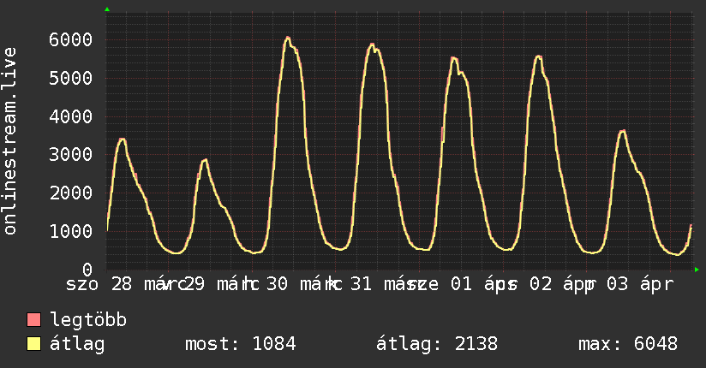The image size is (706, 368).
Task: Select the legtöbb legend label
Action: pos(89,321)
